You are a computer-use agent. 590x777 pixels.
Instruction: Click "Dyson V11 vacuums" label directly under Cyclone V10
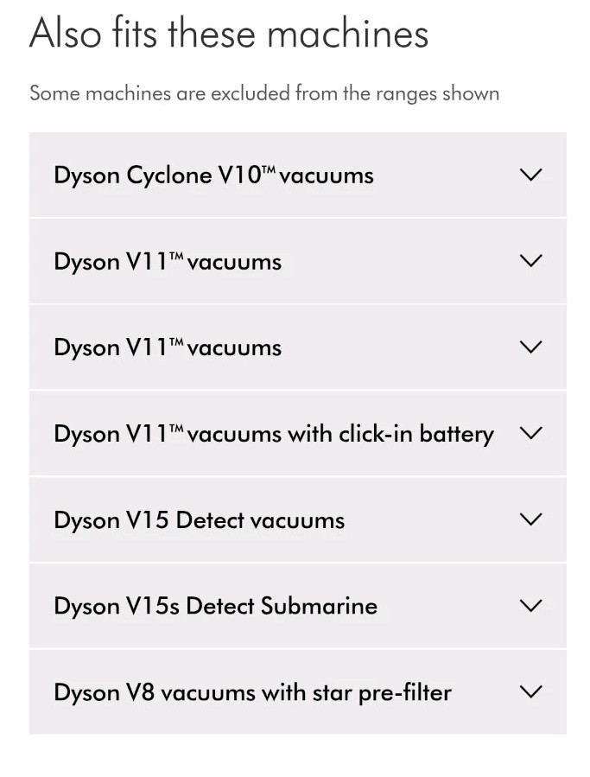coord(168,262)
